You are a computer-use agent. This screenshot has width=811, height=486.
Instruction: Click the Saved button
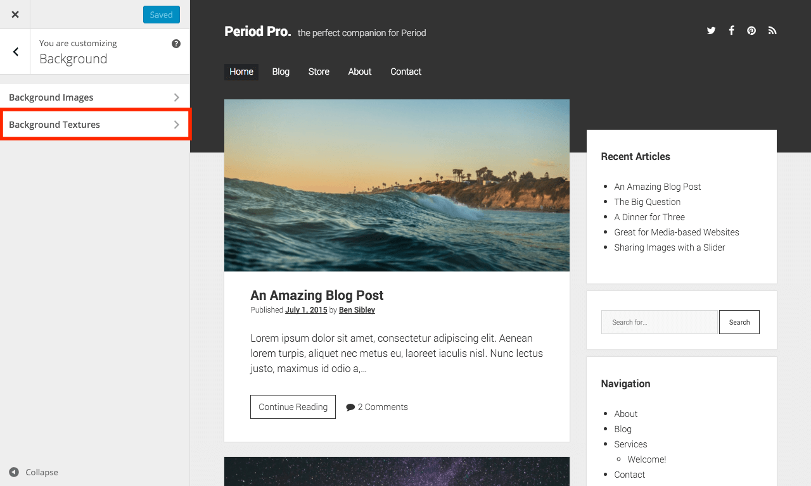click(161, 15)
